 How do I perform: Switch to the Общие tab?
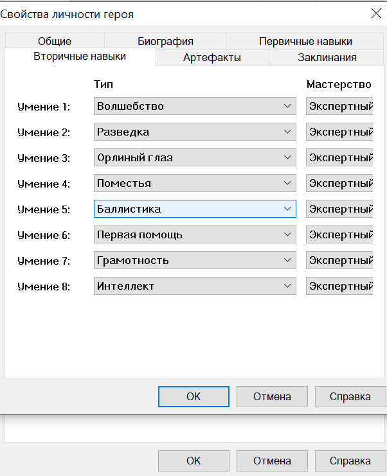55,41
